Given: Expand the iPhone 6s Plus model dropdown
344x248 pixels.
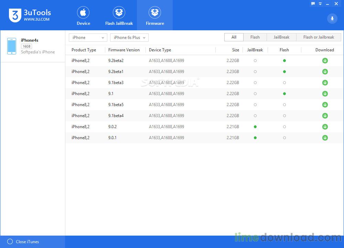Looking at the screenshot, I should [x=129, y=38].
